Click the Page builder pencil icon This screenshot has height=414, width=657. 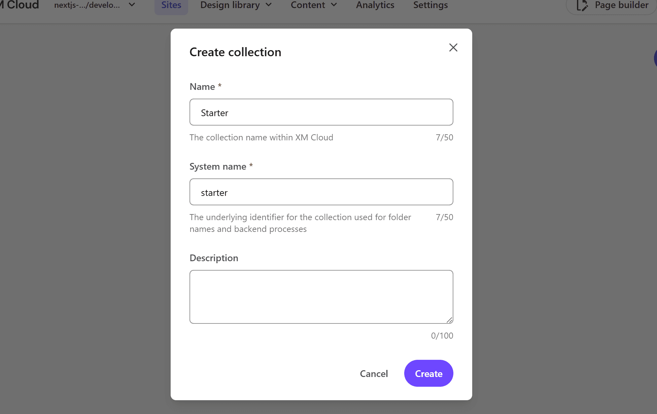click(x=582, y=5)
